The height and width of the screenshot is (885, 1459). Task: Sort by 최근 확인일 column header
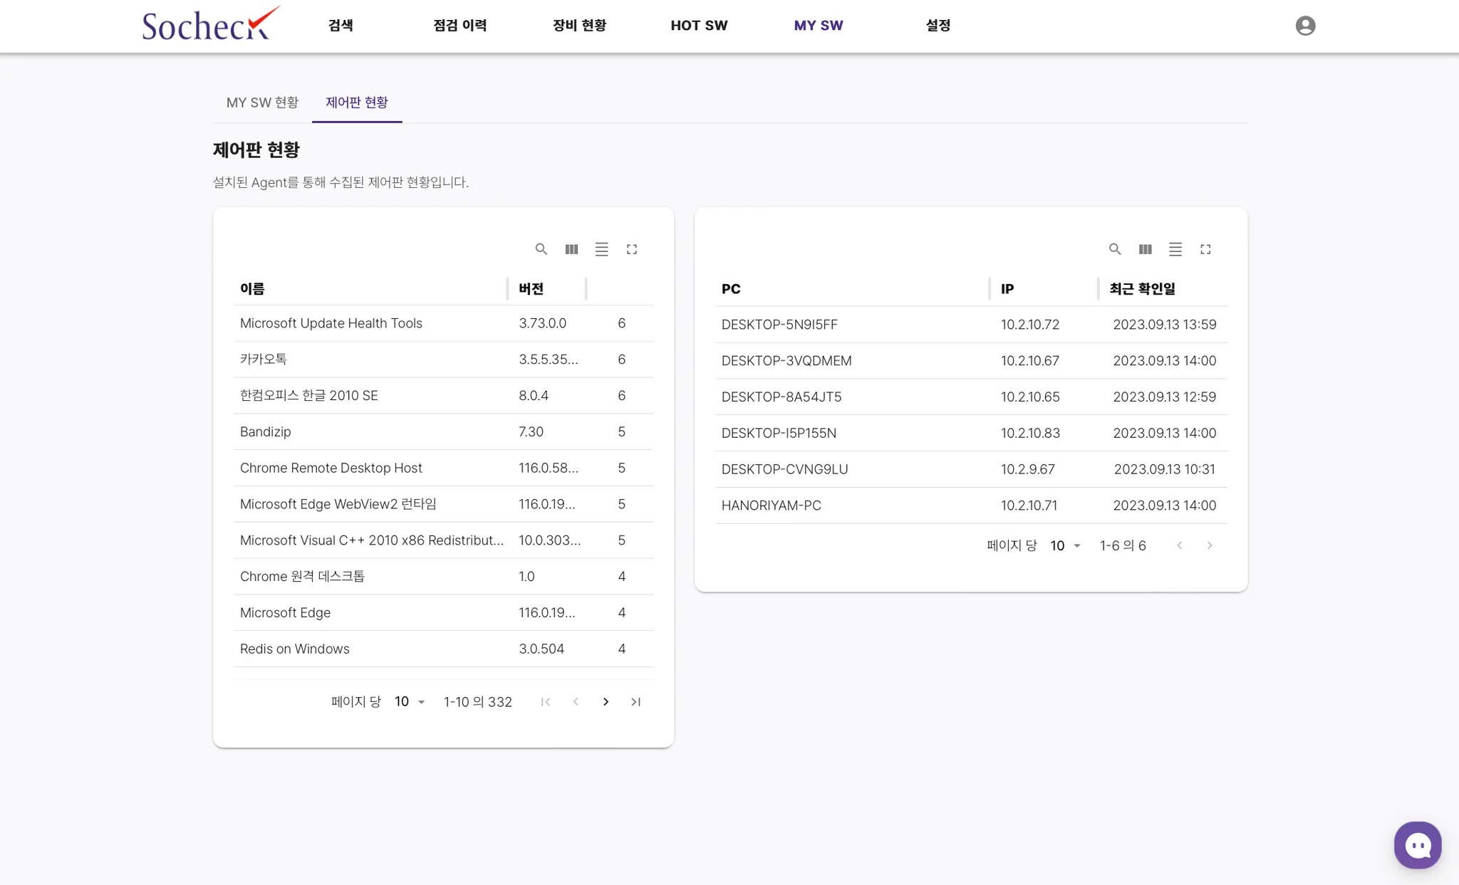(x=1142, y=289)
